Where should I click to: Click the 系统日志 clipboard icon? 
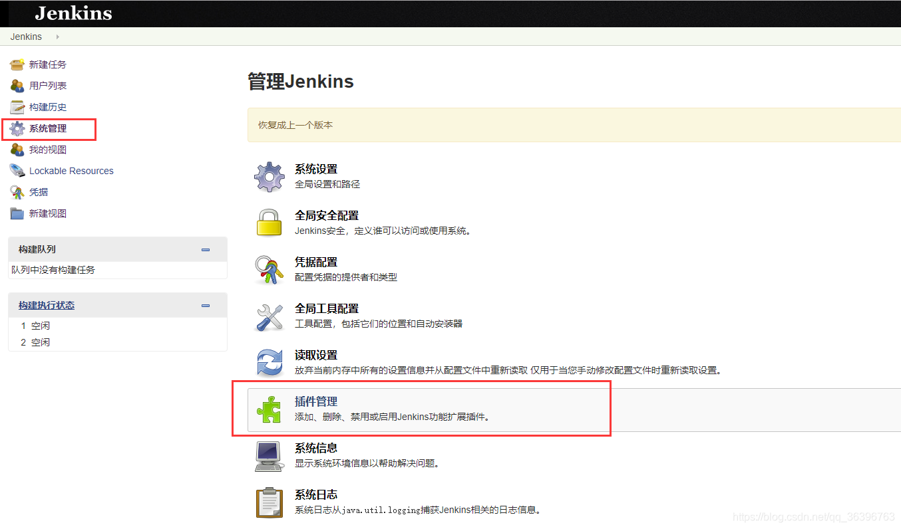coord(270,502)
